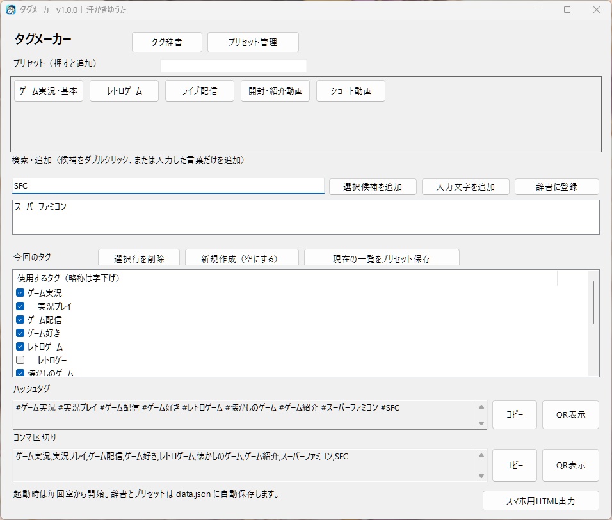Click 選択候補を追加 button

pyautogui.click(x=373, y=187)
